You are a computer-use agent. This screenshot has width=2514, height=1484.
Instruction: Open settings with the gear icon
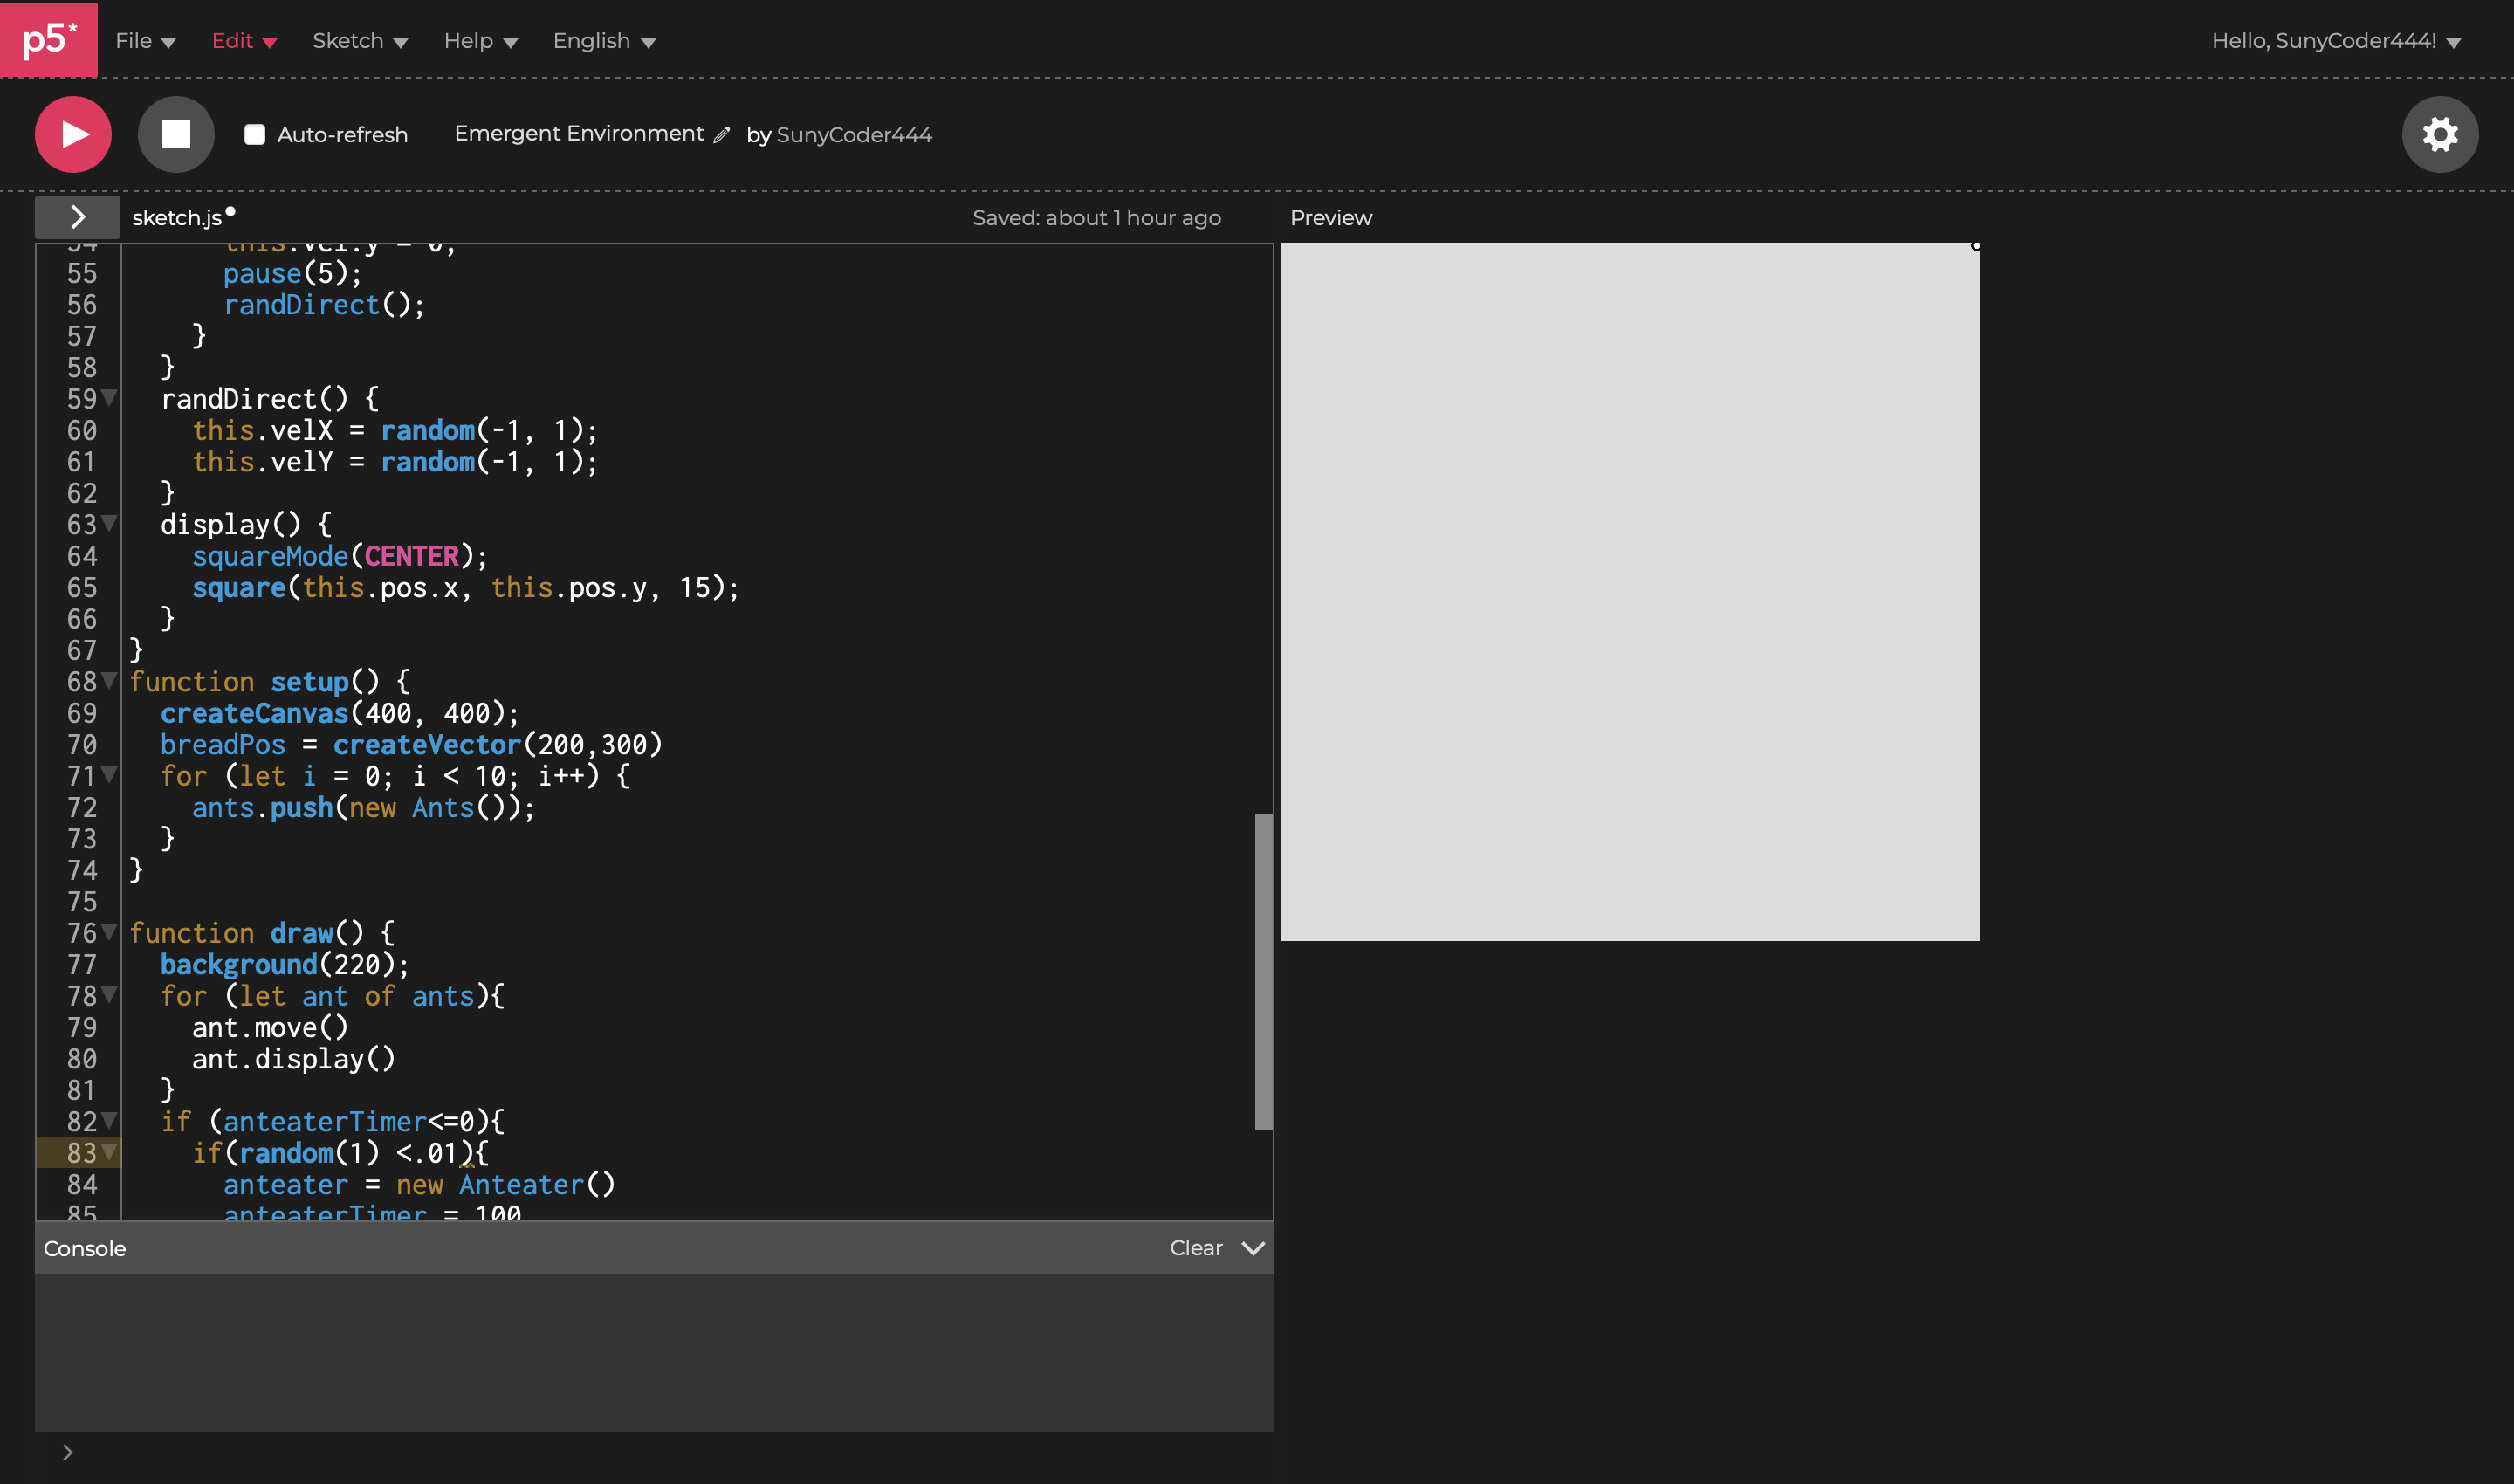2439,134
